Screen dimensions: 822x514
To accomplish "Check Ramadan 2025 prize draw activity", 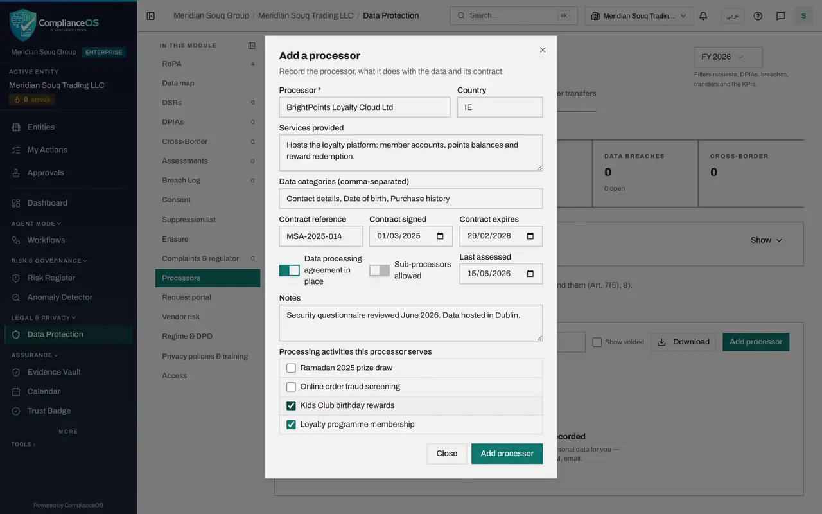I will pos(291,368).
